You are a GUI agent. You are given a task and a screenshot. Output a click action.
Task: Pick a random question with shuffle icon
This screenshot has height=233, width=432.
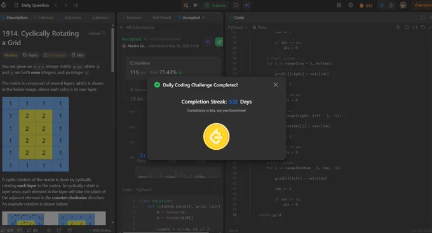tap(75, 5)
